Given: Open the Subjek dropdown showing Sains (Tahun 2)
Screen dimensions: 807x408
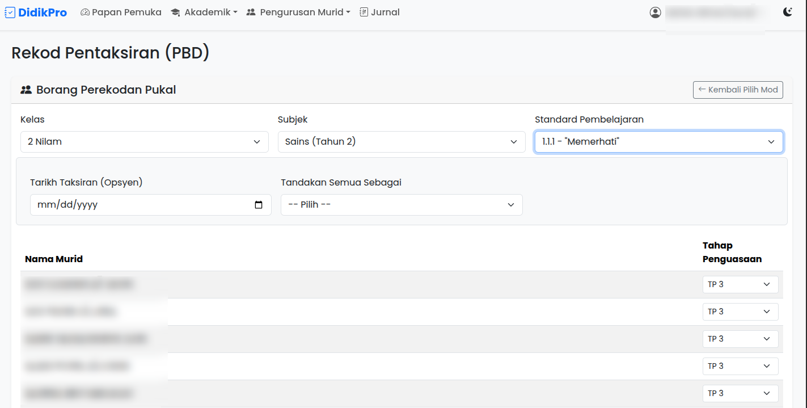Looking at the screenshot, I should [402, 141].
